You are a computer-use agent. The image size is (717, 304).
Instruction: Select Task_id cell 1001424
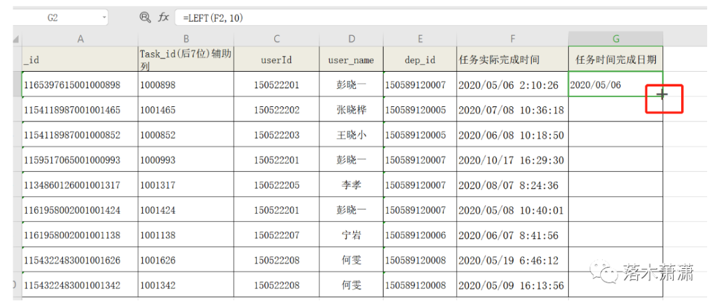click(186, 210)
